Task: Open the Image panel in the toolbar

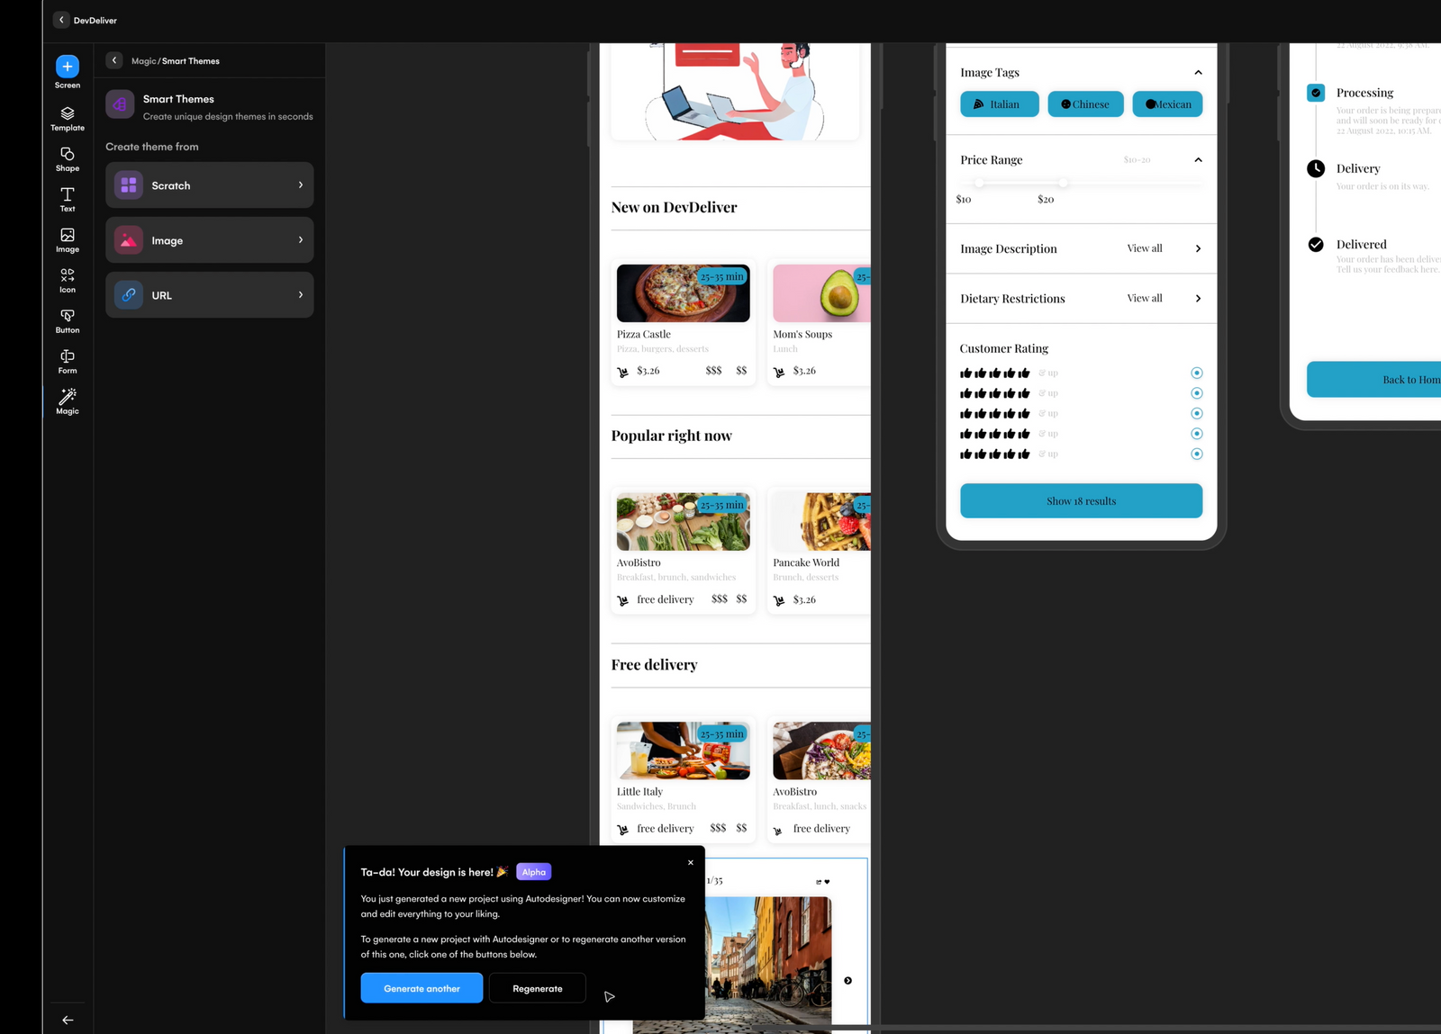Action: 67,240
